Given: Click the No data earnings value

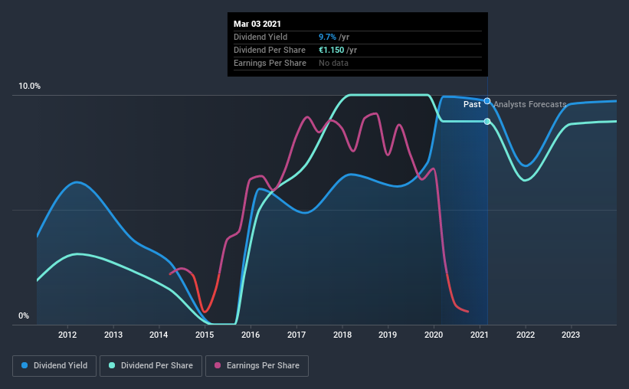Looking at the screenshot, I should [x=333, y=63].
